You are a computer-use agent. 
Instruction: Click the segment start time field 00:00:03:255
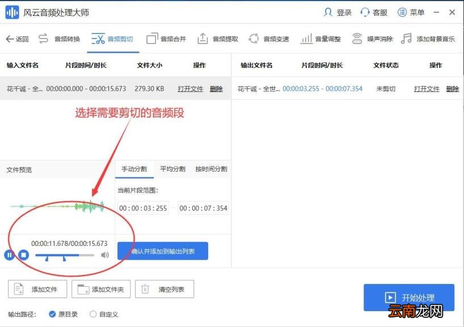click(143, 208)
